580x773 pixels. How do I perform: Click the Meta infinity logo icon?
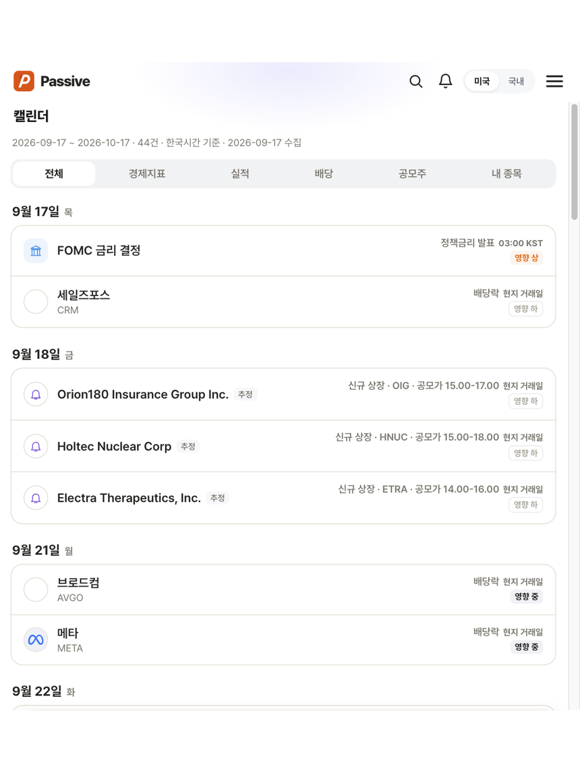[36, 640]
